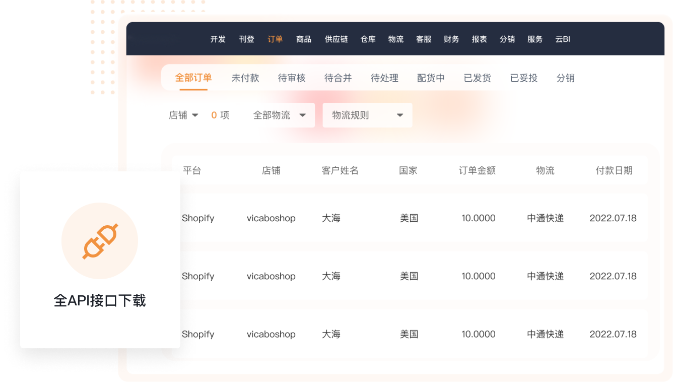Show the 全部订单 tab

click(x=193, y=78)
